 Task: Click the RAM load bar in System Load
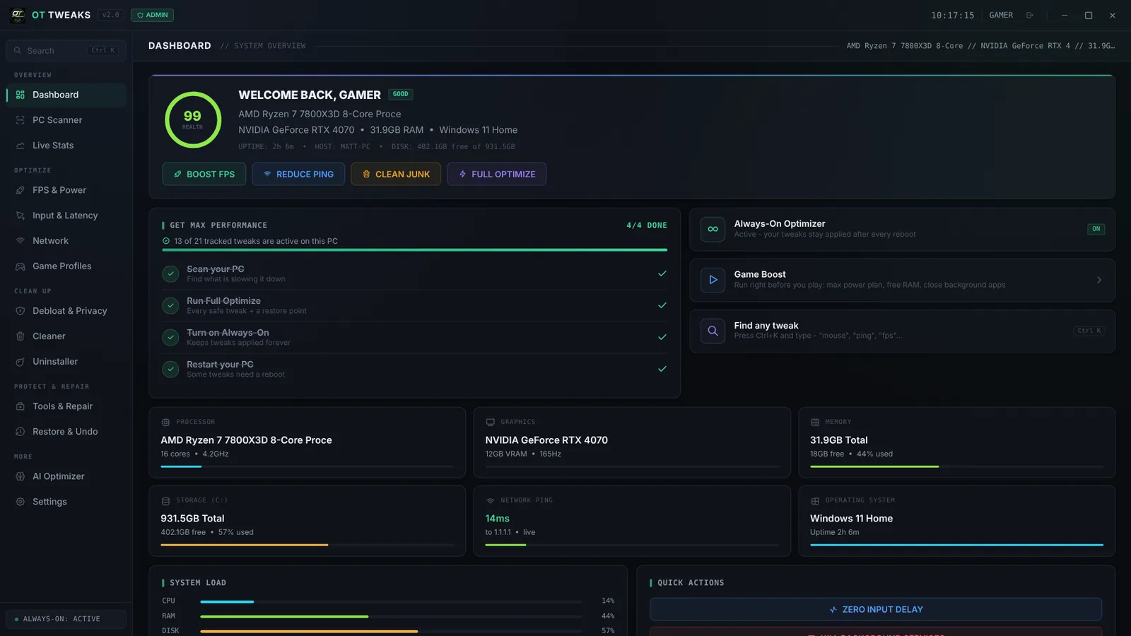pos(391,616)
